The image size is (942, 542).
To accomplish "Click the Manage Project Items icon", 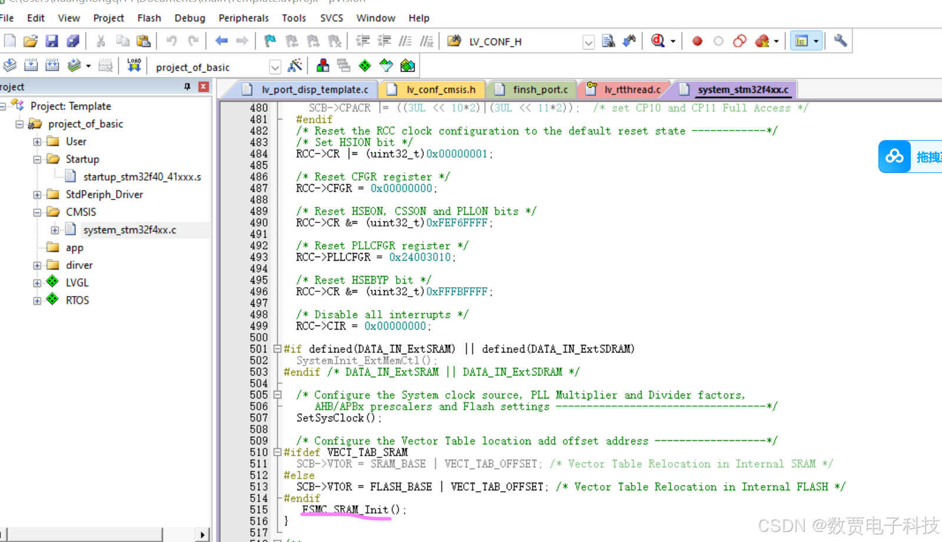I will pos(323,65).
